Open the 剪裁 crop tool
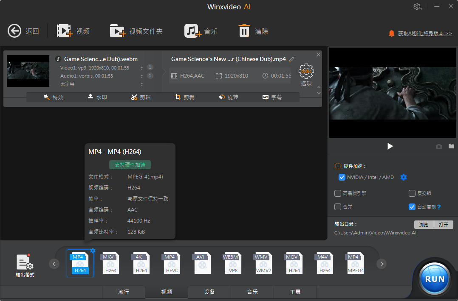458x301 pixels. [x=184, y=98]
